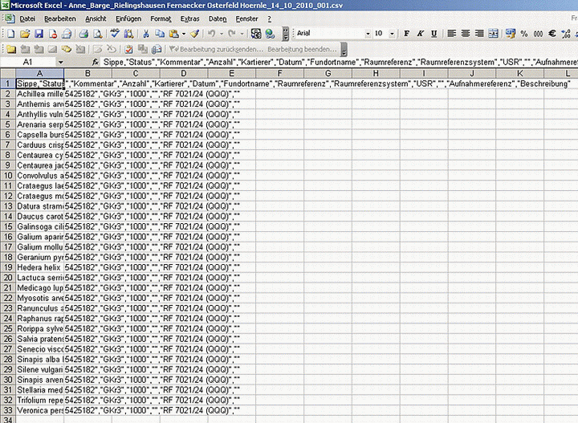Open Standard toolbar options chevron

pos(286,34)
